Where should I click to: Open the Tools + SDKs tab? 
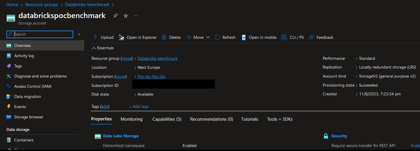pos(280,119)
